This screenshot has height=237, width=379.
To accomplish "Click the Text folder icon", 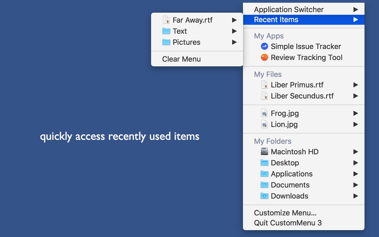I will click(x=166, y=31).
